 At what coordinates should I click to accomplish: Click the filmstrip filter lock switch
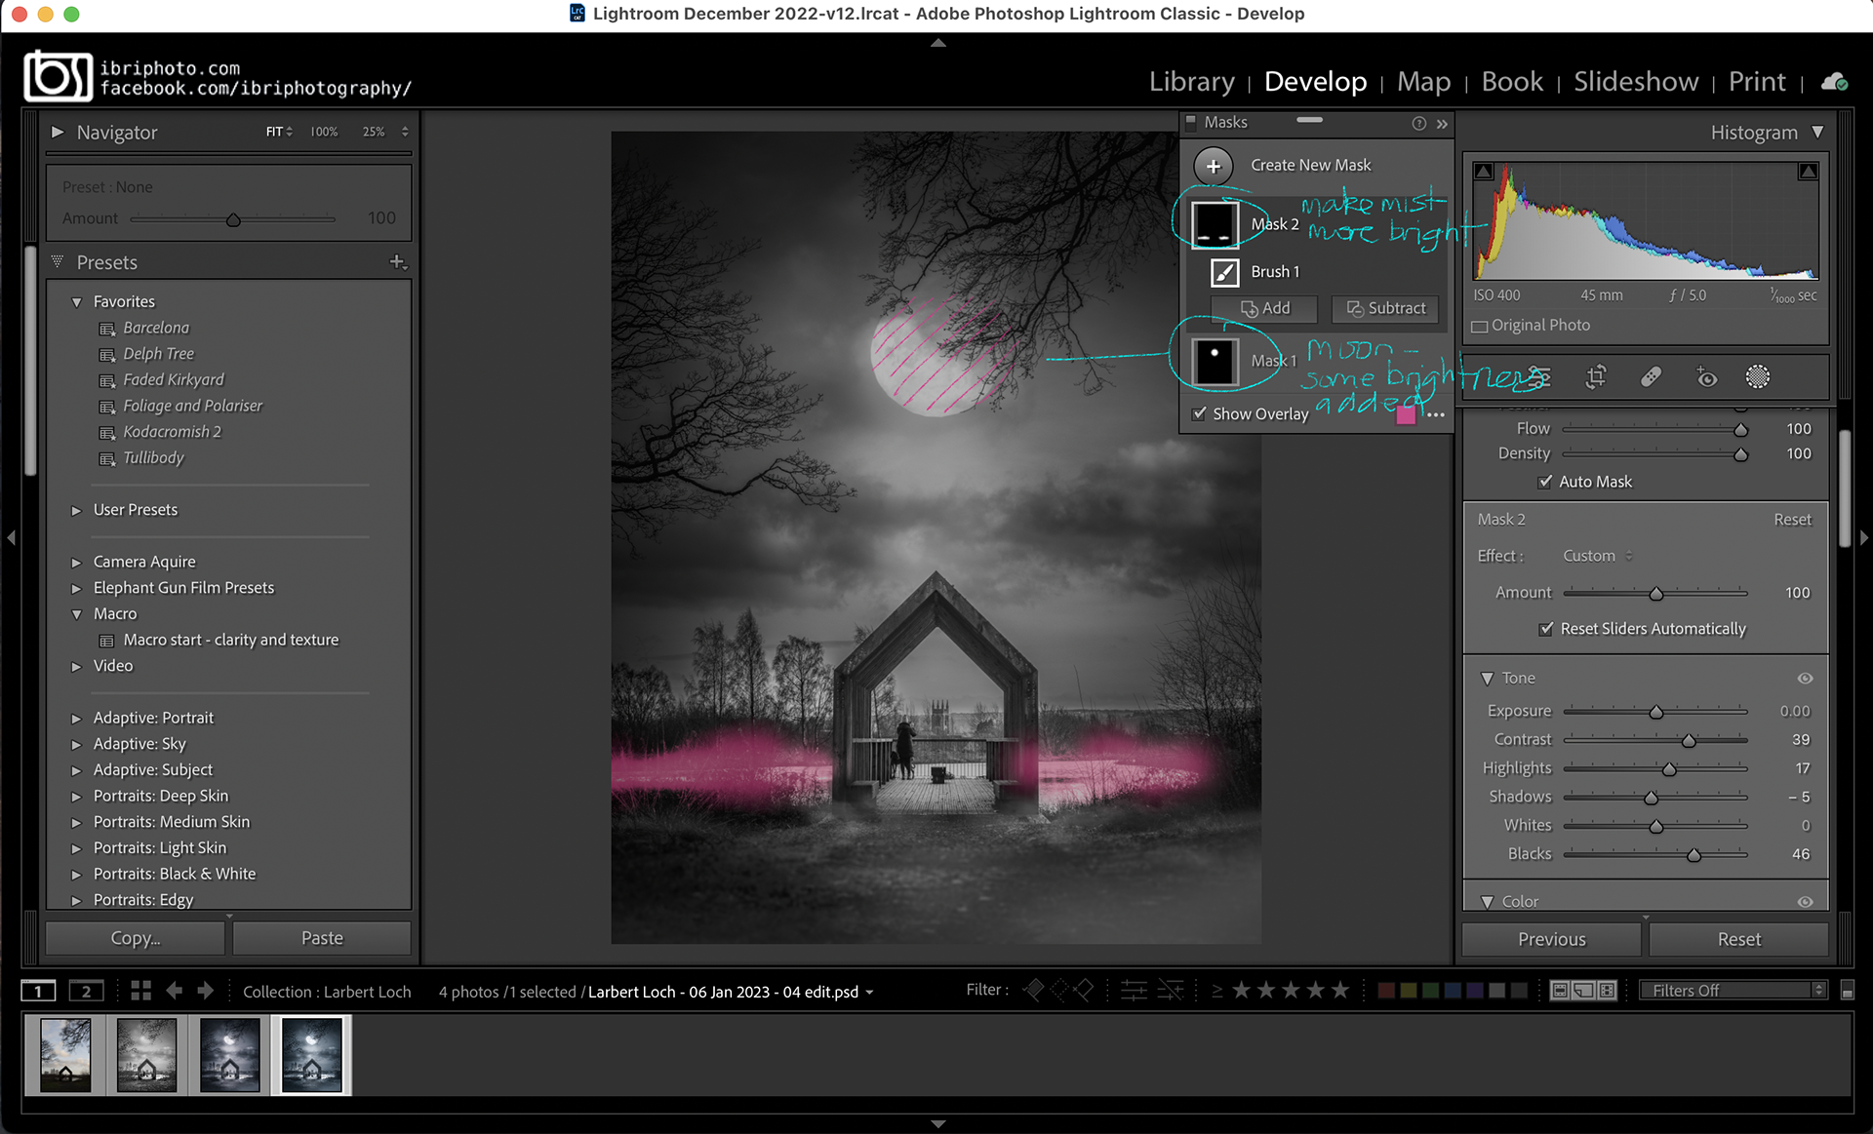[1847, 991]
